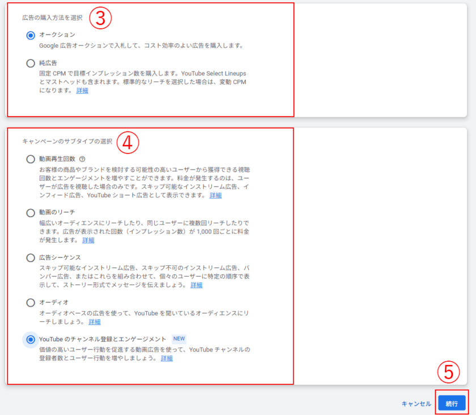
Task: Open 詳細 link for 動画再生回数
Action: (x=215, y=195)
